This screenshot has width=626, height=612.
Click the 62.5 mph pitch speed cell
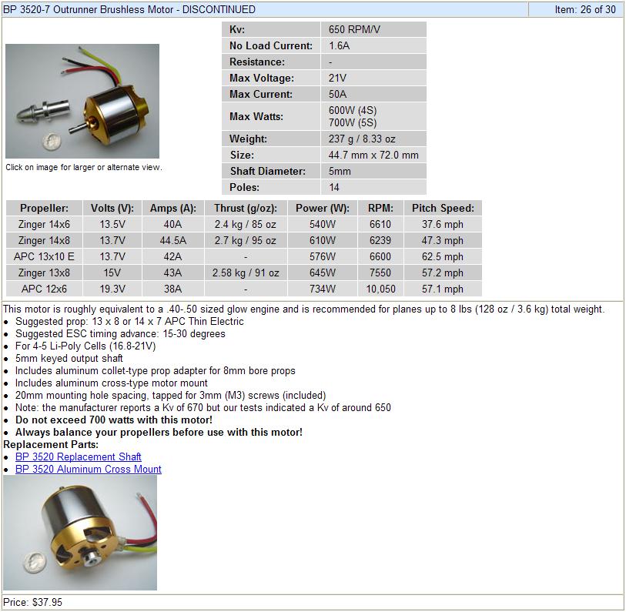[x=443, y=256]
